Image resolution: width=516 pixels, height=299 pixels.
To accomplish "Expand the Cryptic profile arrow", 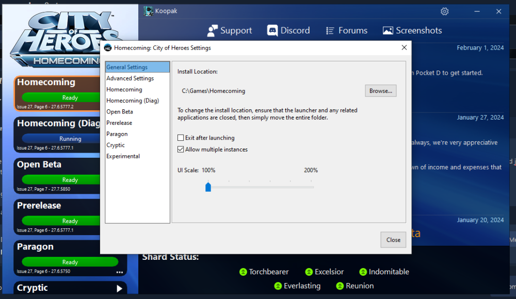I will [119, 289].
